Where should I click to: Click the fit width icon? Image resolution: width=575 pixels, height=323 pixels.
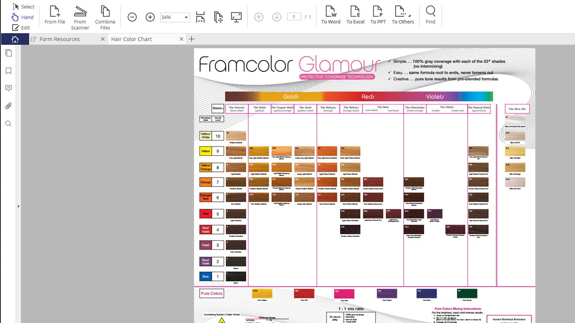[x=200, y=17]
